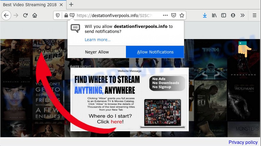Open the downloads panel
The height and width of the screenshot is (146, 261).
[205, 16]
